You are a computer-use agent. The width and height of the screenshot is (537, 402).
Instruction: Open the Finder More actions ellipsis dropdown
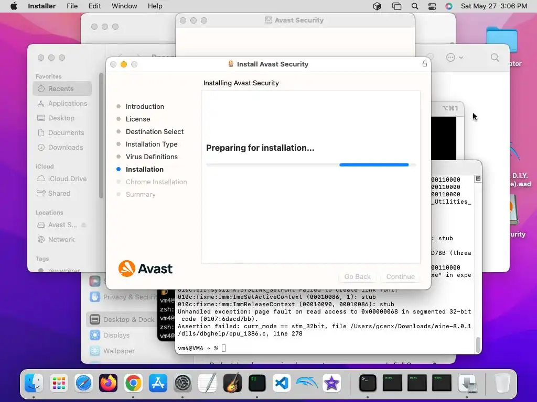point(454,58)
